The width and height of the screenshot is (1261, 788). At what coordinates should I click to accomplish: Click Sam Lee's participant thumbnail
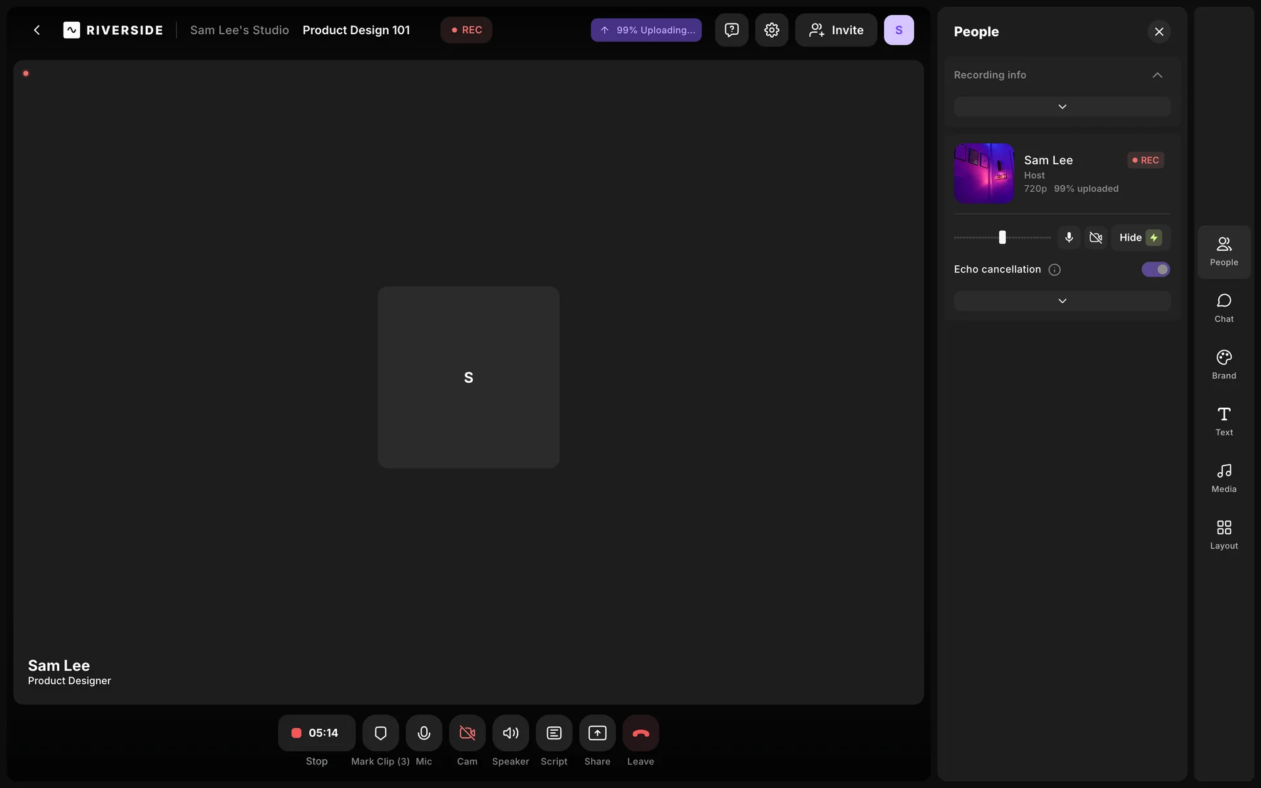(x=983, y=173)
